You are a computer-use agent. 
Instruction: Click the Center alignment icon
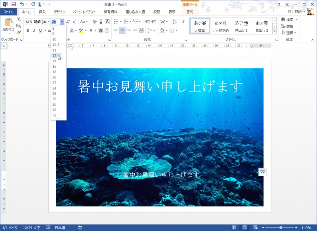coord(122,31)
